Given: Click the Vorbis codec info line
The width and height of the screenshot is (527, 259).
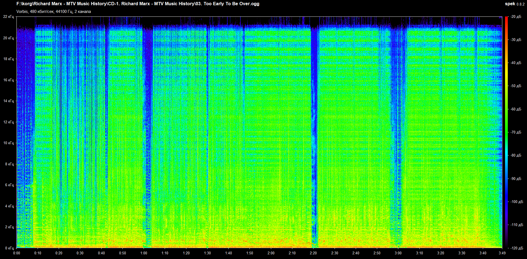Looking at the screenshot, I should pos(54,12).
